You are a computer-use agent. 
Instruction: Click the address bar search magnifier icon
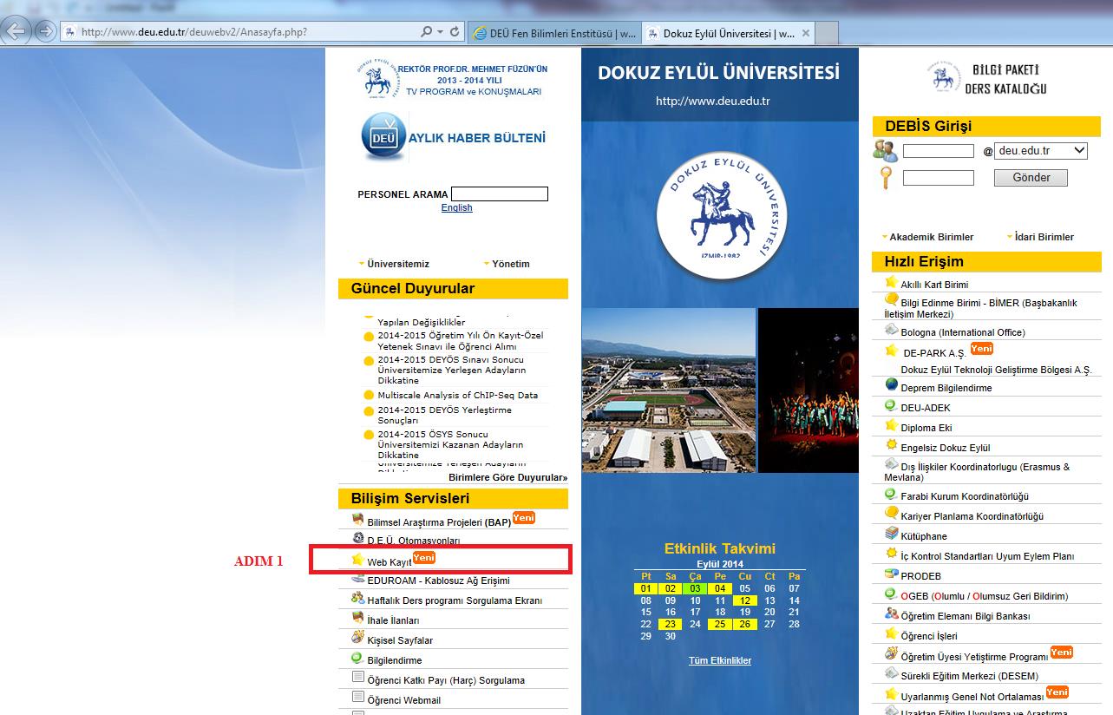coord(426,32)
